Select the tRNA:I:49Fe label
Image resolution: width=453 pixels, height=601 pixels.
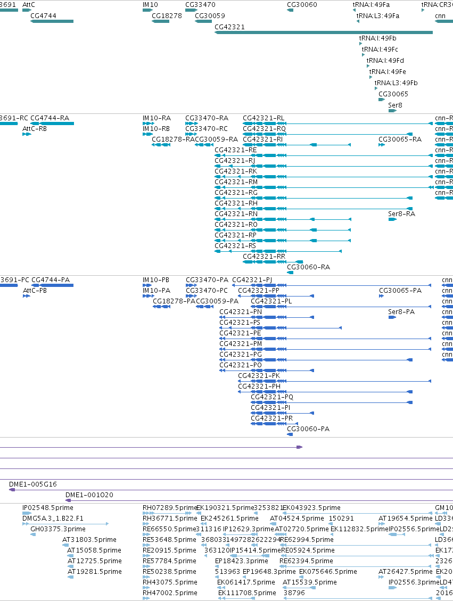388,71
